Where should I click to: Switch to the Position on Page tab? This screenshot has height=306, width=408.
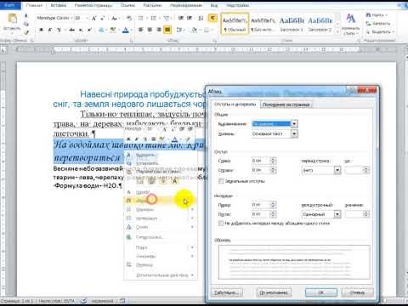[286, 105]
